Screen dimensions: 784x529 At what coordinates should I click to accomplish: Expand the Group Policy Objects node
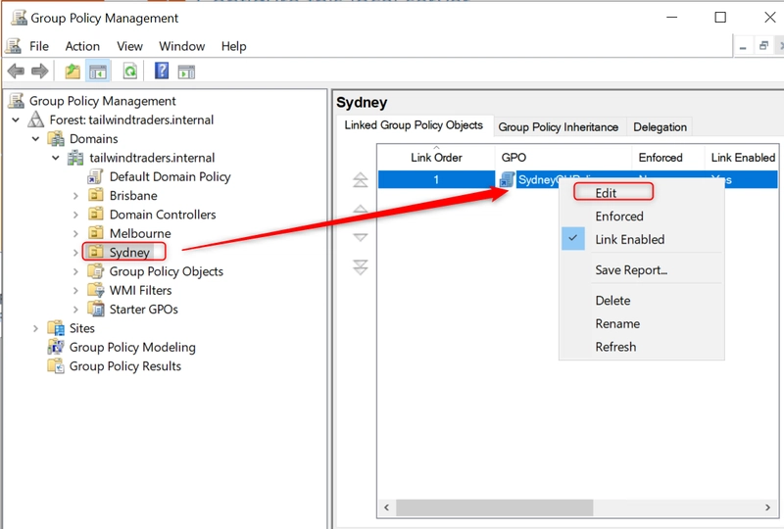point(75,271)
